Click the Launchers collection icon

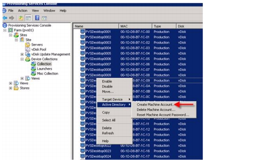pos(33,69)
